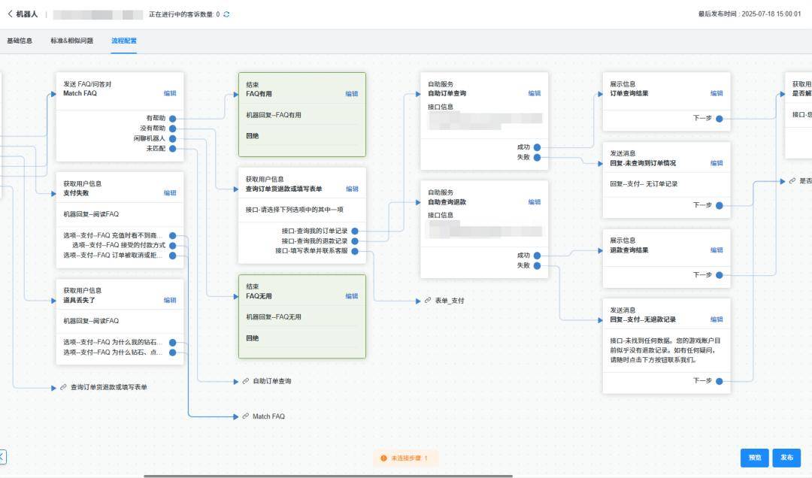Open the 标准&相似问题 tab

[x=72, y=41]
